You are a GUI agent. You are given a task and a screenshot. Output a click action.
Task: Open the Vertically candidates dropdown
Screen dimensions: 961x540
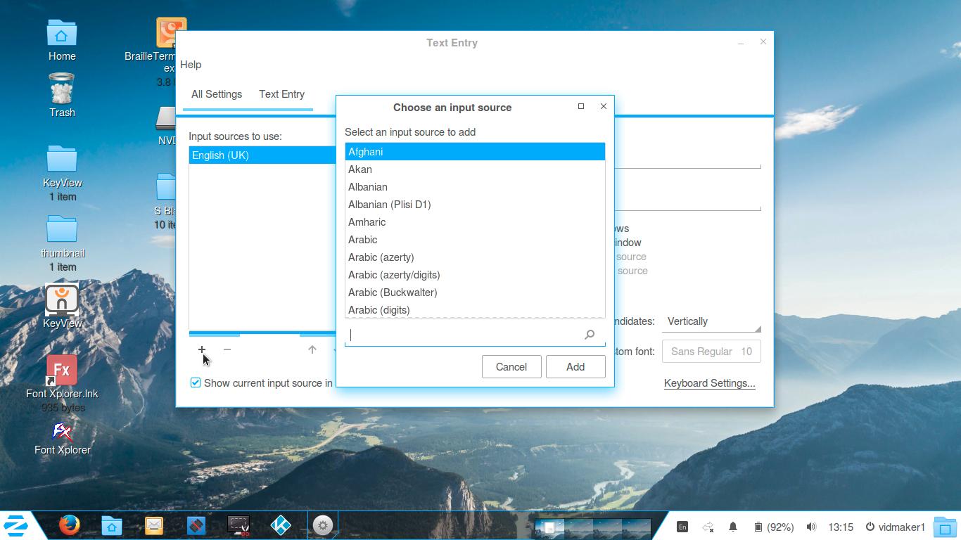click(712, 321)
